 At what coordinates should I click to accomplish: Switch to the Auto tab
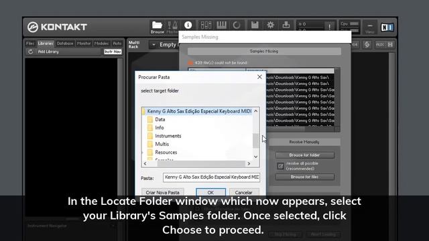point(117,44)
